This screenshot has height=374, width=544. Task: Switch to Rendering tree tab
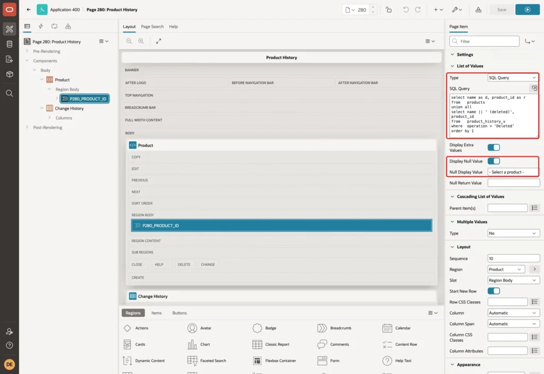tap(27, 27)
